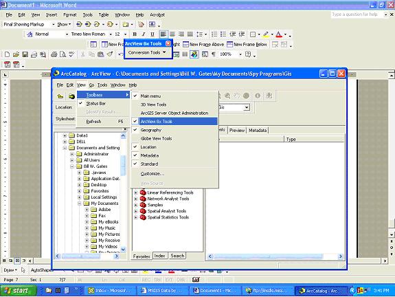Click ArcCatalog zoom tool icon
The width and height of the screenshot is (395, 297).
[227, 96]
